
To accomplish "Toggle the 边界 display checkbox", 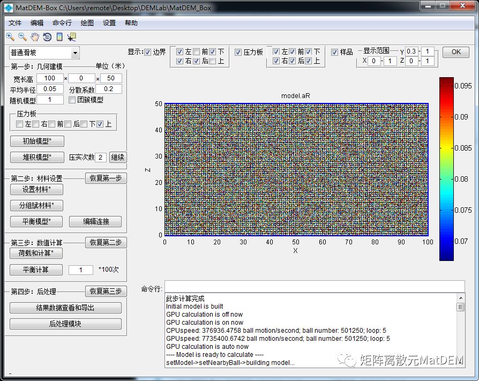I will pyautogui.click(x=148, y=52).
